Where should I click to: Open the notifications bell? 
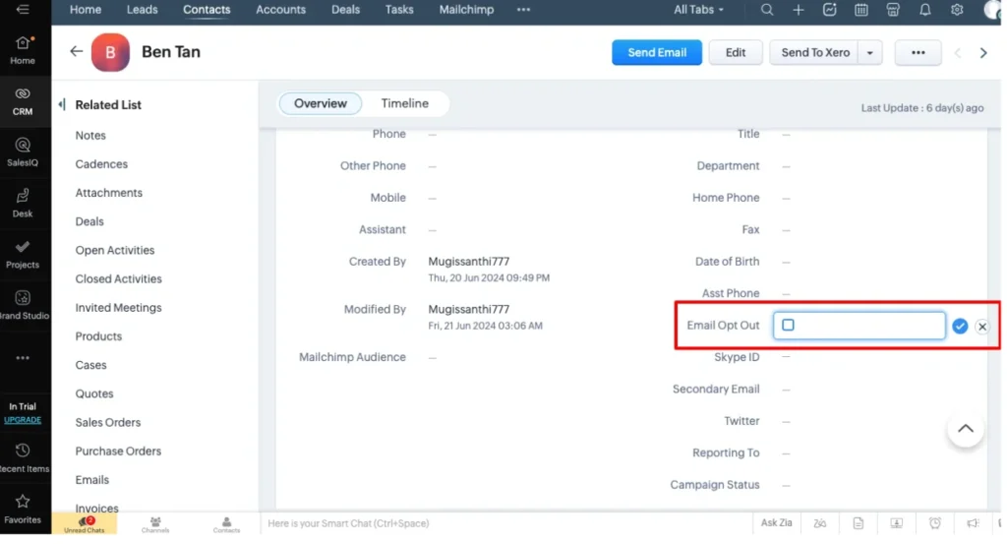click(924, 10)
